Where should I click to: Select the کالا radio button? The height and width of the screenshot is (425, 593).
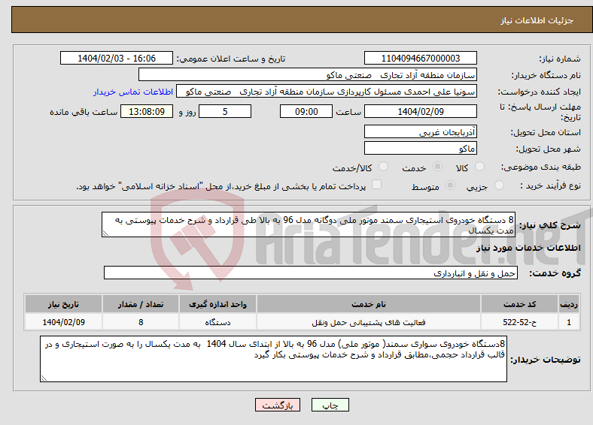click(x=479, y=167)
